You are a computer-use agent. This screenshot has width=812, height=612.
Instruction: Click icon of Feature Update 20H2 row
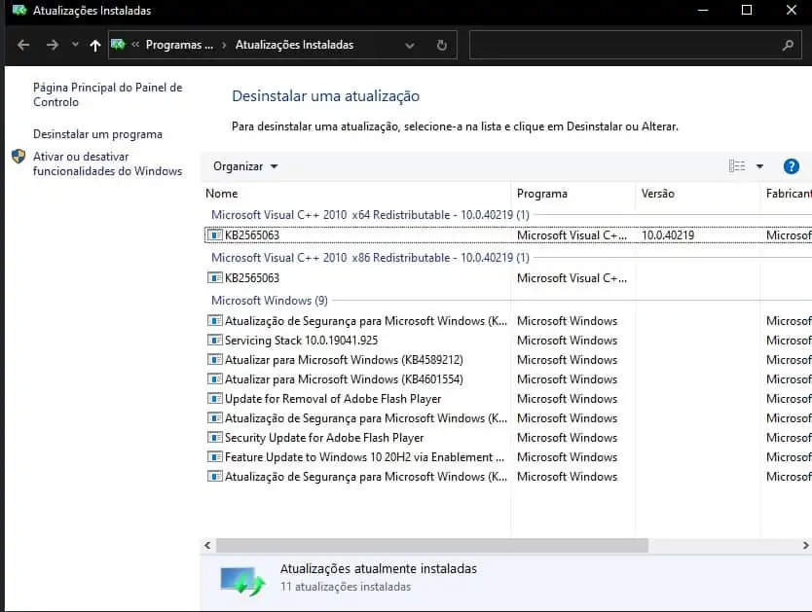(215, 457)
